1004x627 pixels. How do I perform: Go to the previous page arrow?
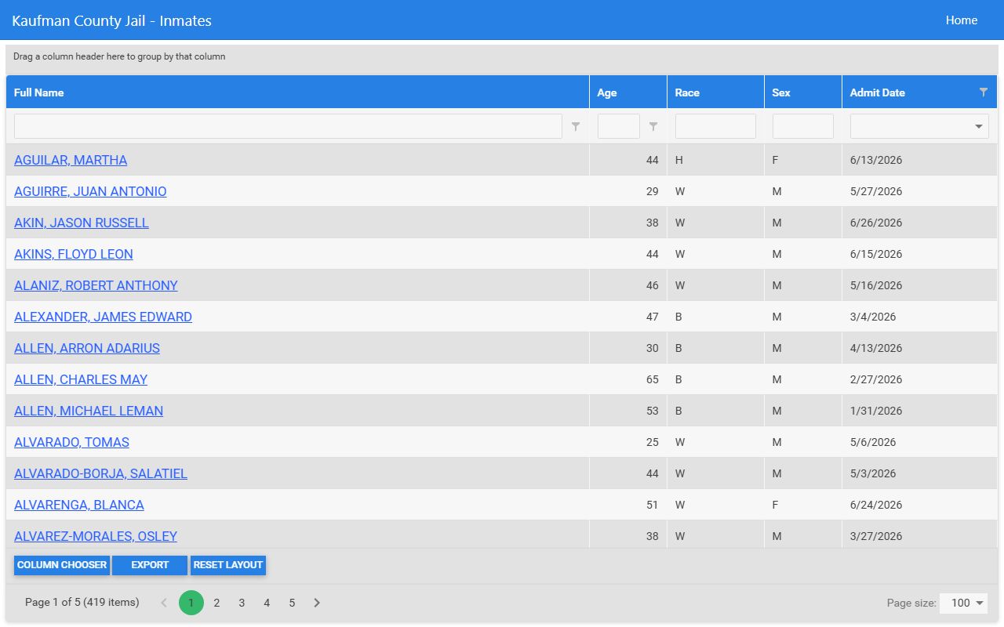[164, 603]
